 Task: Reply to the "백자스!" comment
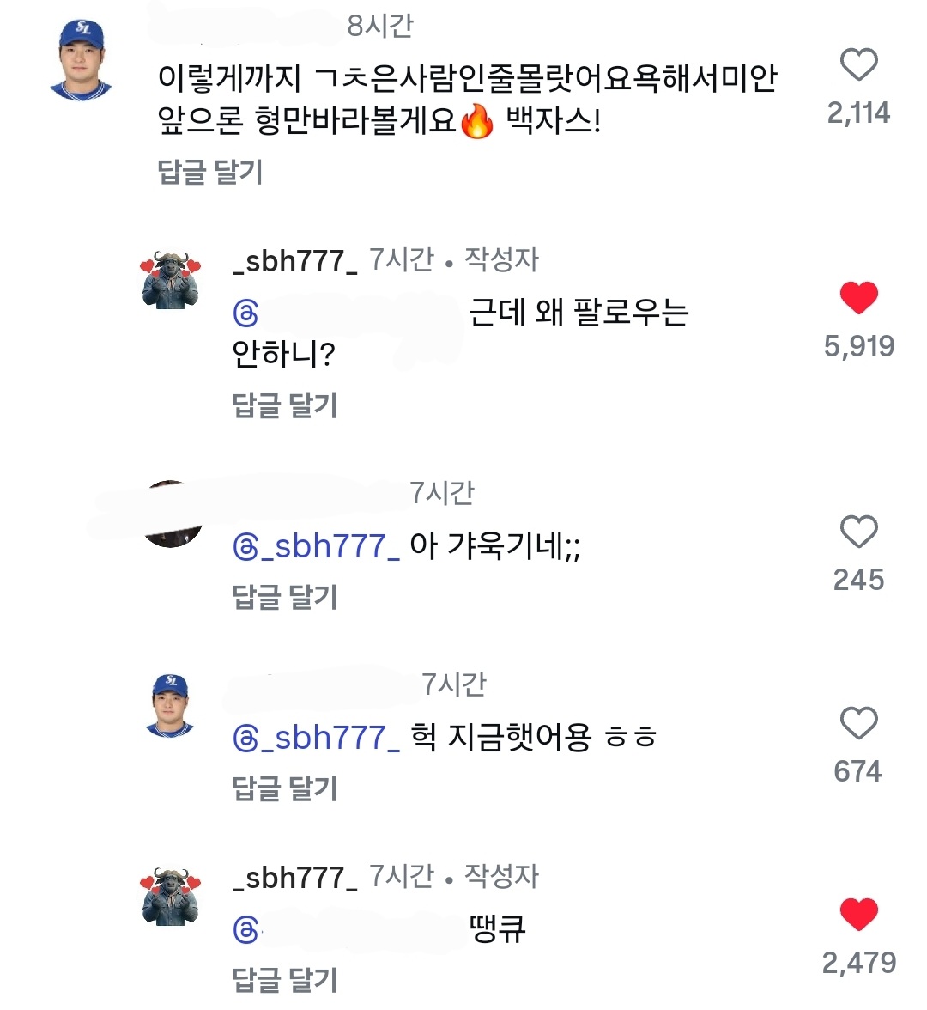coord(210,172)
